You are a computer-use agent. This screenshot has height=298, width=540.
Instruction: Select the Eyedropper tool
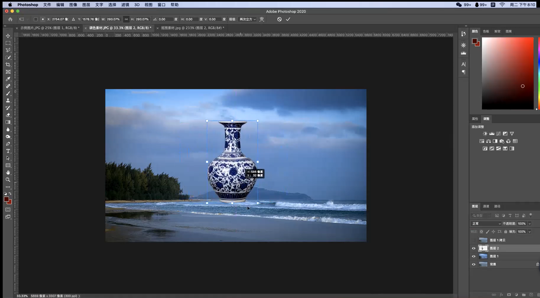point(8,79)
